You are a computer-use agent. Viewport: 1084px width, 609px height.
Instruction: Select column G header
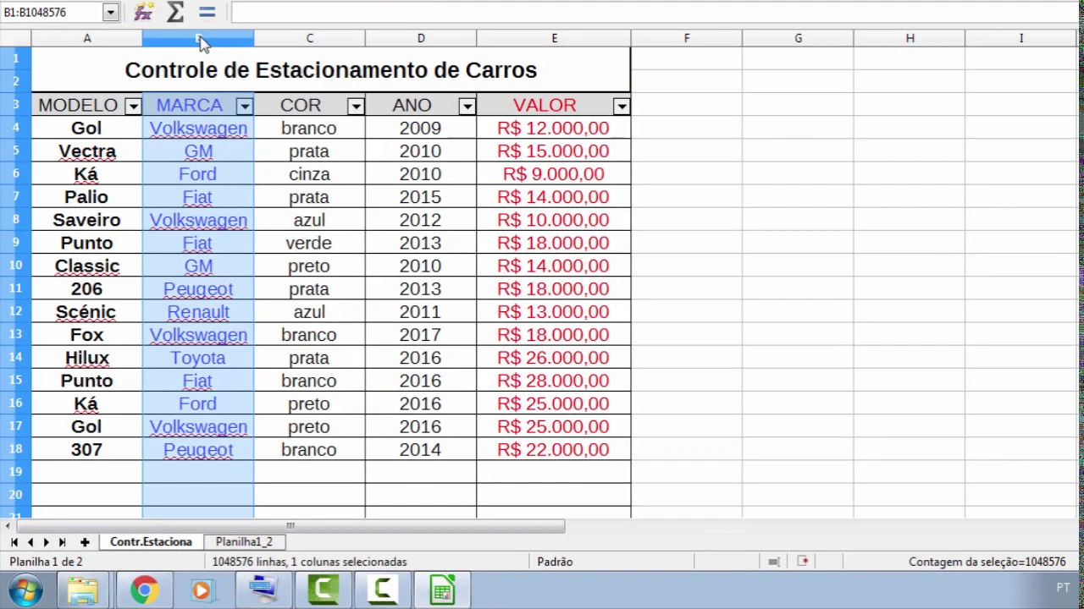pos(798,38)
